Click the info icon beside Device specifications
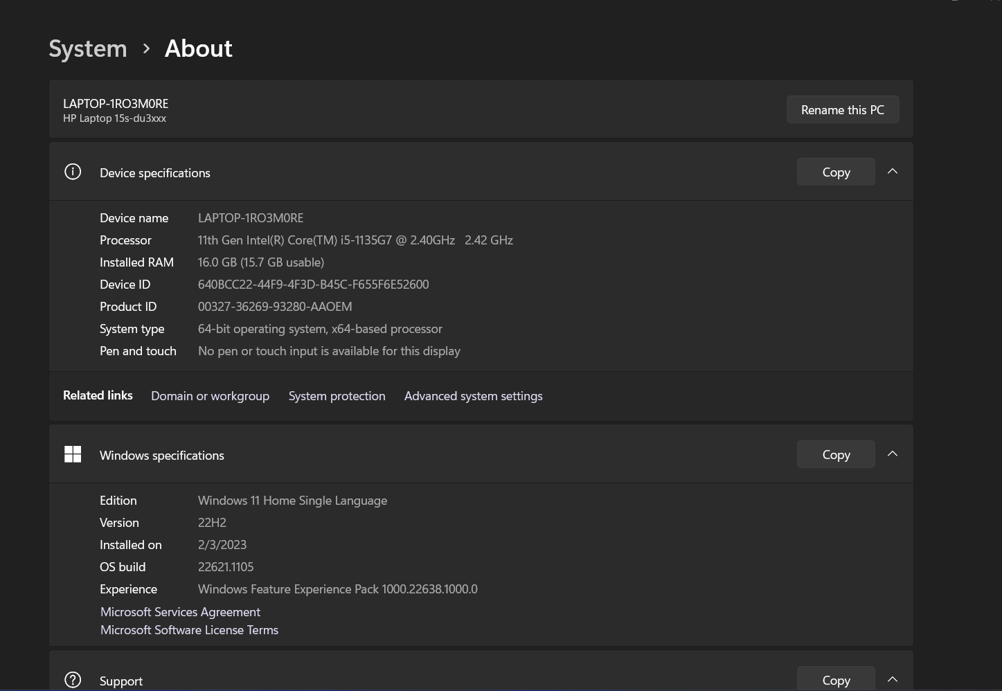The height and width of the screenshot is (691, 1002). 73,172
